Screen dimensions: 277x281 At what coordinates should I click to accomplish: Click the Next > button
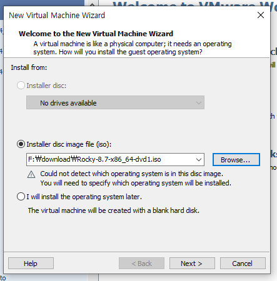click(192, 264)
